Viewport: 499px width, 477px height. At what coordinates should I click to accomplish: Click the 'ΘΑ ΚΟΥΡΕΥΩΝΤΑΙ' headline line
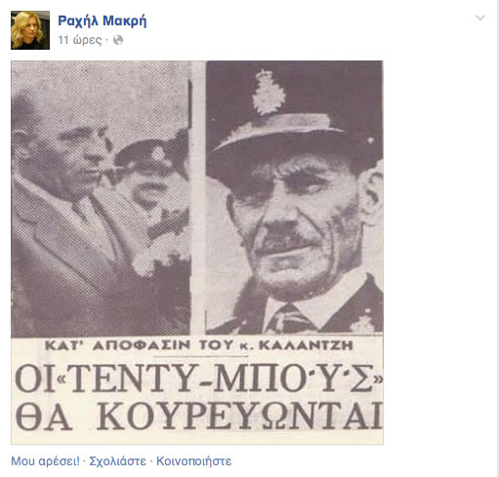tap(199, 416)
